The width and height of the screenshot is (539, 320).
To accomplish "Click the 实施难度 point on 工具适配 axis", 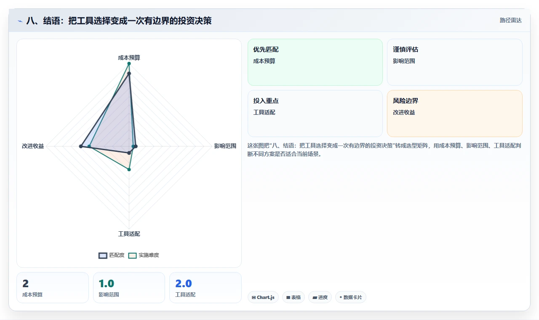I will tap(129, 169).
